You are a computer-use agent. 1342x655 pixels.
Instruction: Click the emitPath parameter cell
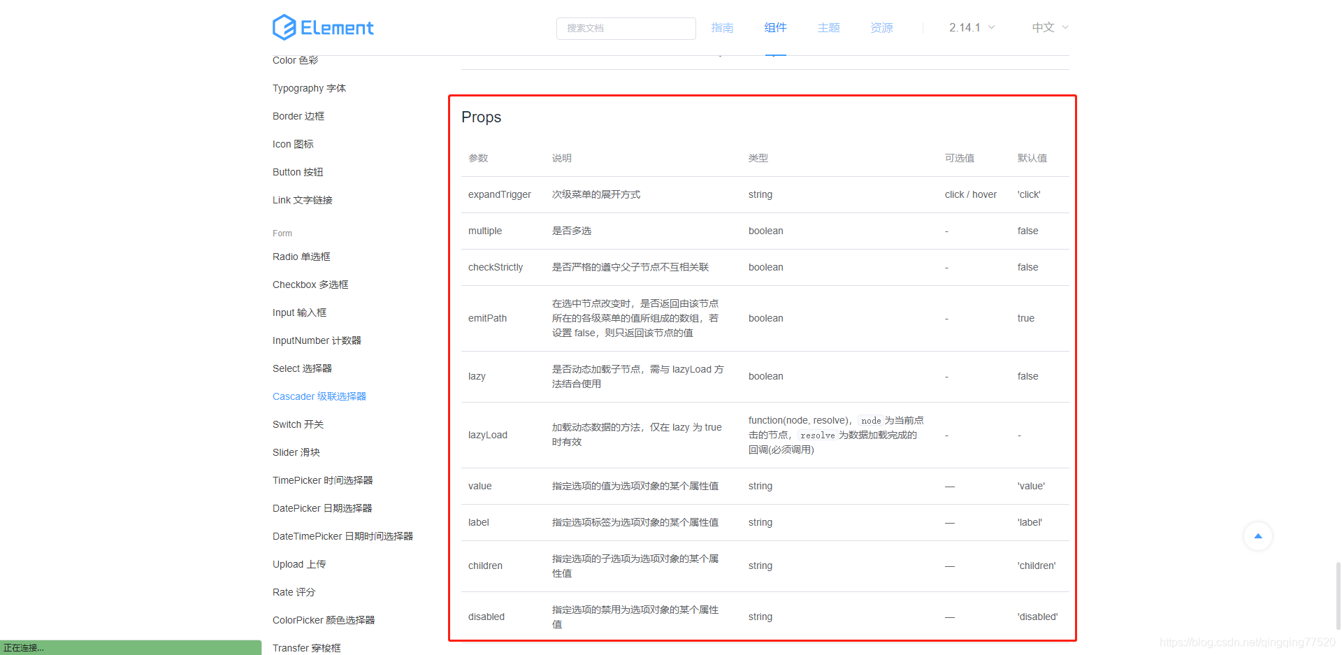tap(487, 318)
